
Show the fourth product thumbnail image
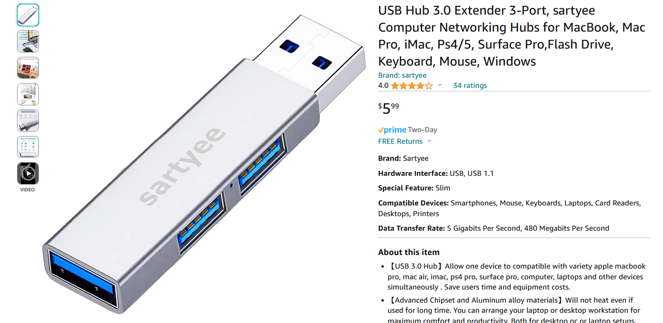28,94
